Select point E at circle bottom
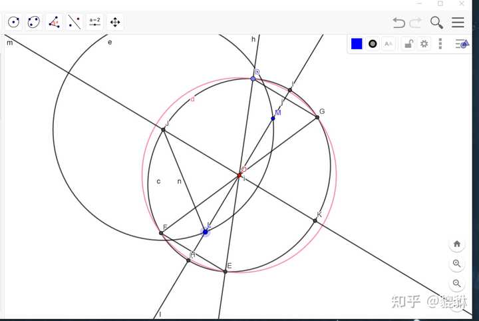479x321 pixels. click(x=226, y=272)
